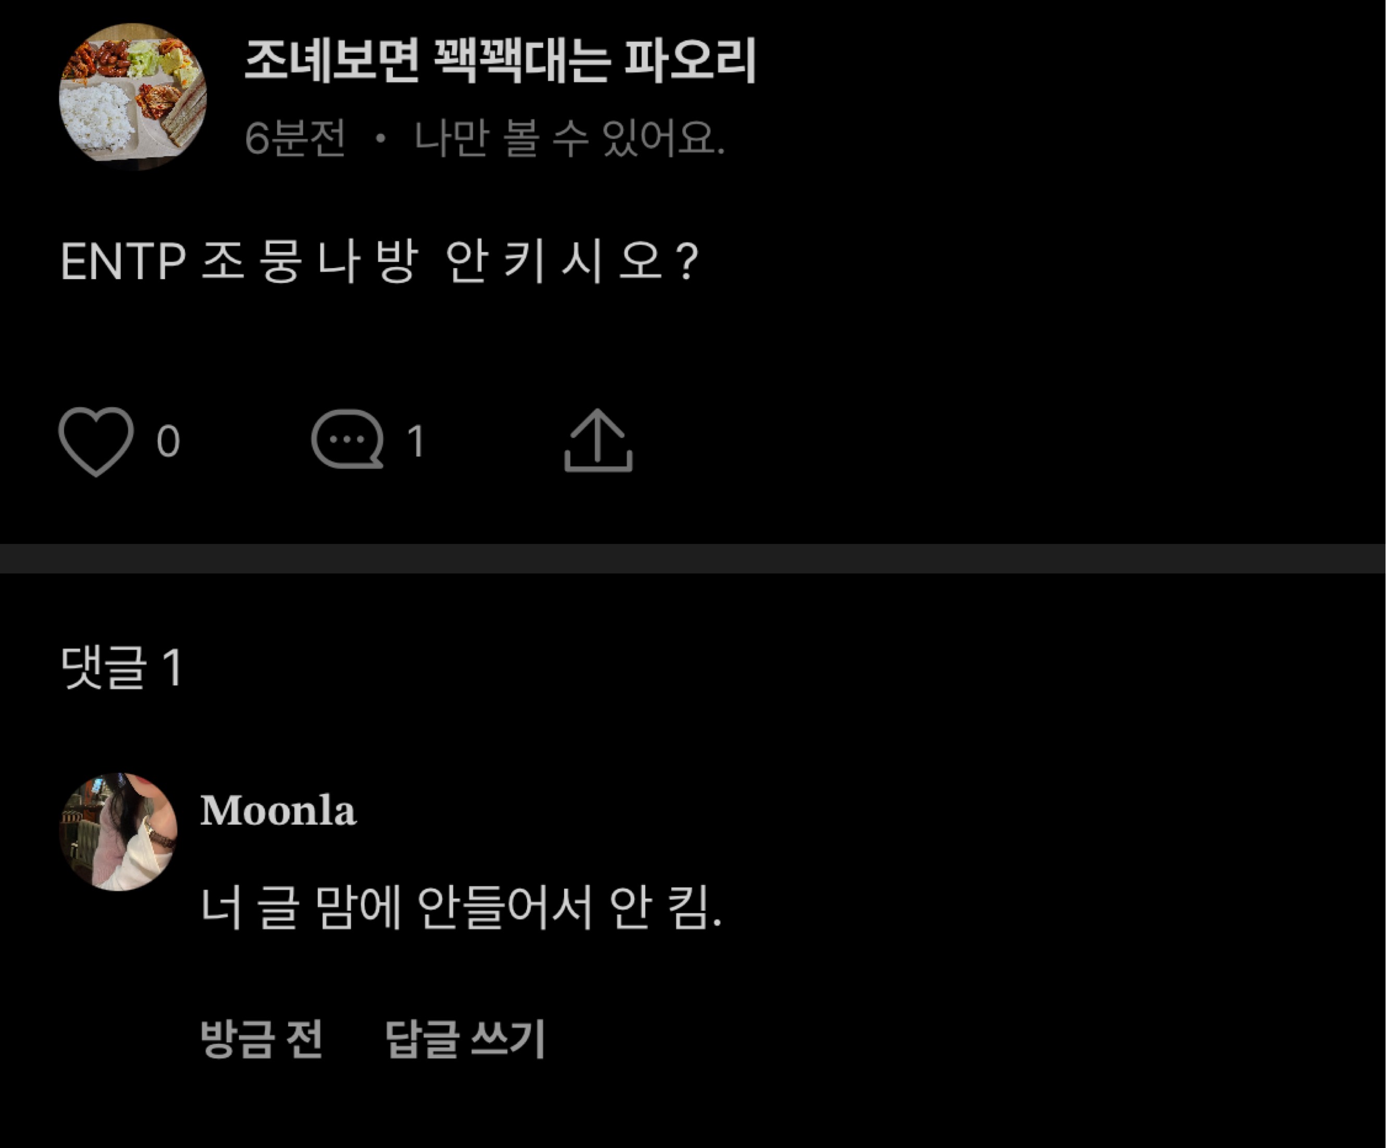Screen dimensions: 1386x1148
Task: Open the post author's food tray avatar
Action: (133, 96)
